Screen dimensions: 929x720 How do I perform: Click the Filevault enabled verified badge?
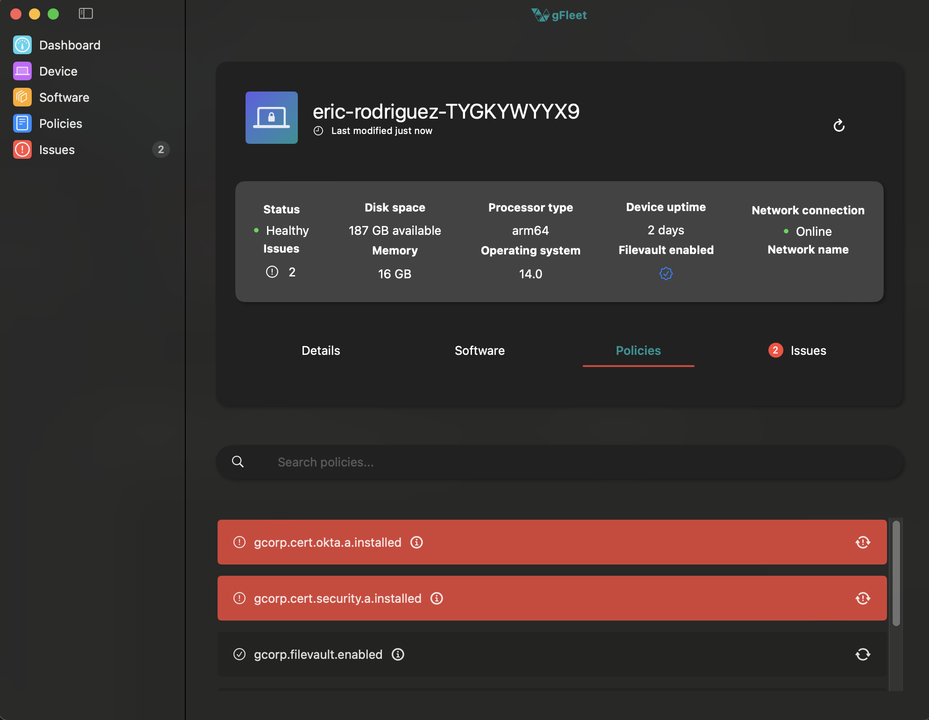[666, 274]
